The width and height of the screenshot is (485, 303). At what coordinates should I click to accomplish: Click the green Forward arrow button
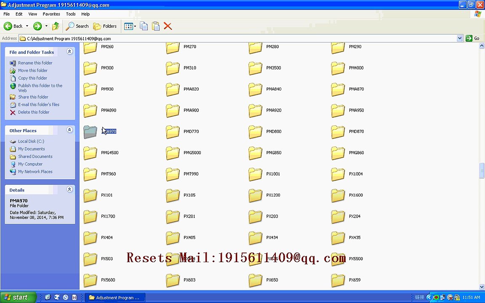point(37,26)
